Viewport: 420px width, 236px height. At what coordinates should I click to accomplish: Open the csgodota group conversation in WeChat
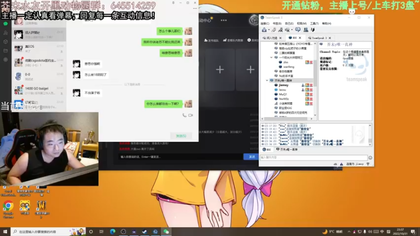tap(39, 62)
